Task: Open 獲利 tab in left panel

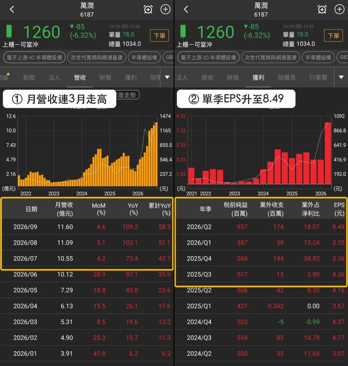Action: point(131,77)
